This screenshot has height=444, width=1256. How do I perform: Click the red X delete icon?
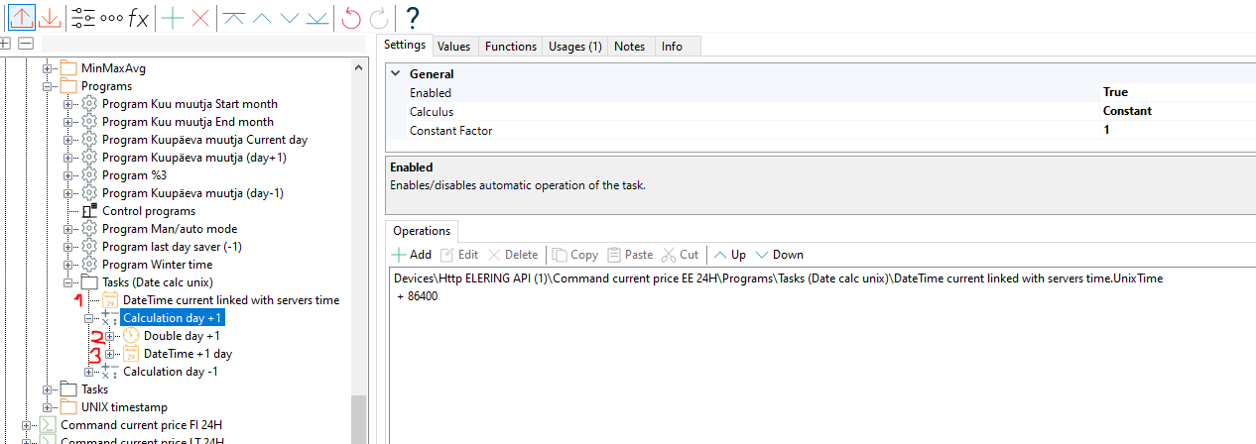pos(200,17)
